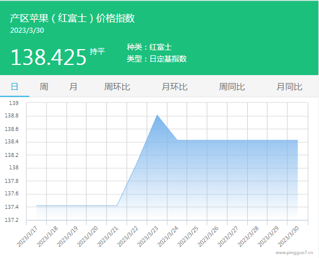Click the www.pingguo7.cn source text

[x=294, y=253]
